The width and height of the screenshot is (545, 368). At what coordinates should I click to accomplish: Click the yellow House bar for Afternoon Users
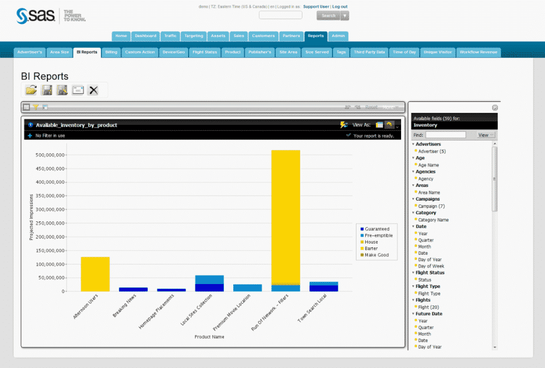(95, 274)
